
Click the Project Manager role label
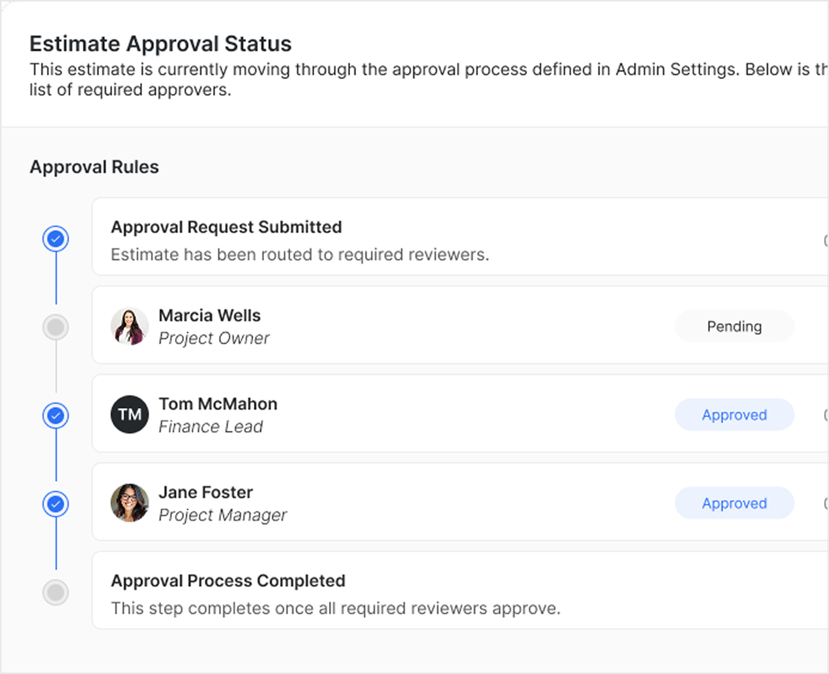click(223, 515)
